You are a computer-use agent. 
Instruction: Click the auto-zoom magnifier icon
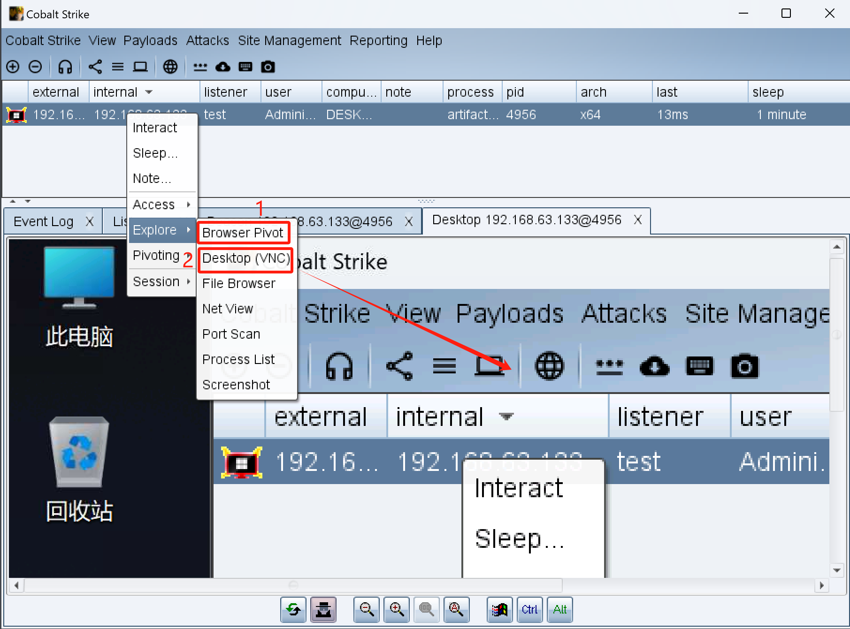(457, 609)
